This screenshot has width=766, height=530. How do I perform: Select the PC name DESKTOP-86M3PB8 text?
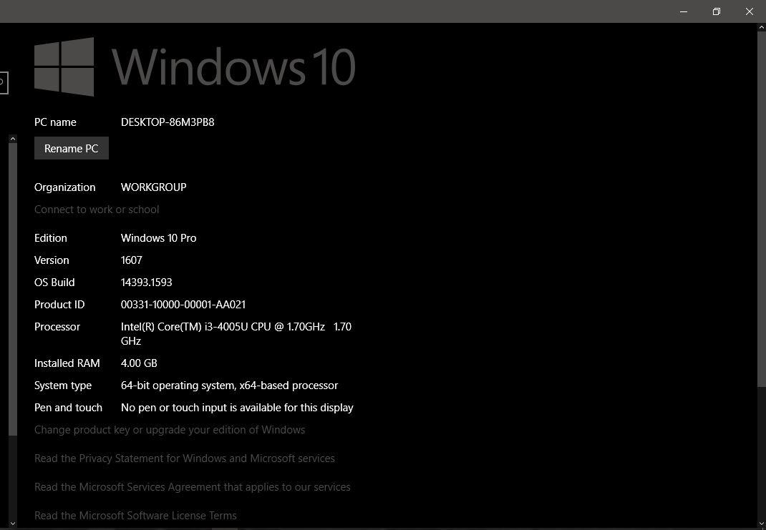[x=168, y=122]
